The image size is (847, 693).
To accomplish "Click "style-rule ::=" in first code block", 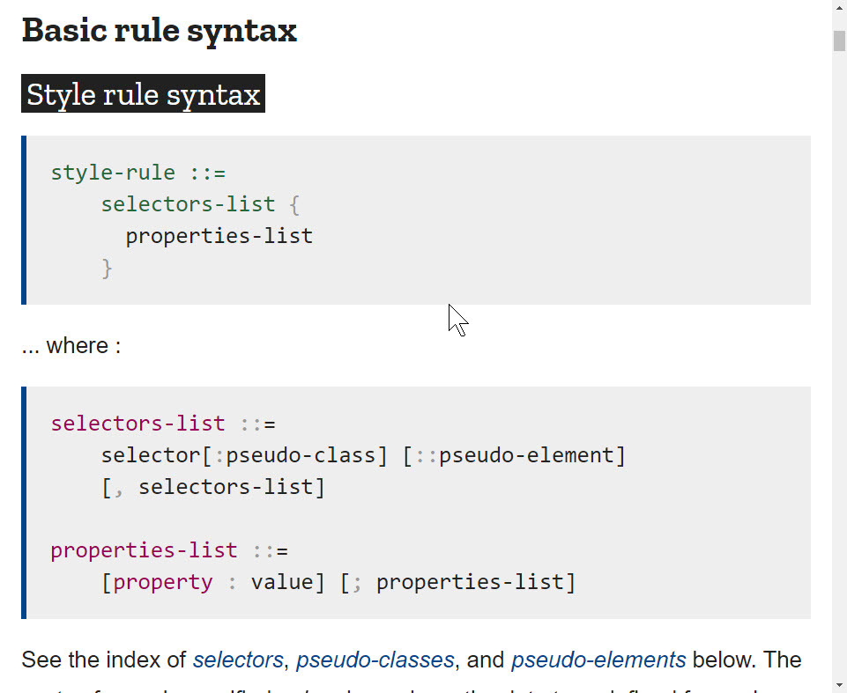I will coord(137,173).
